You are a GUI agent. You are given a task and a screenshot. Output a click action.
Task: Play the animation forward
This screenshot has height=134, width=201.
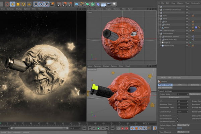coord(98,128)
